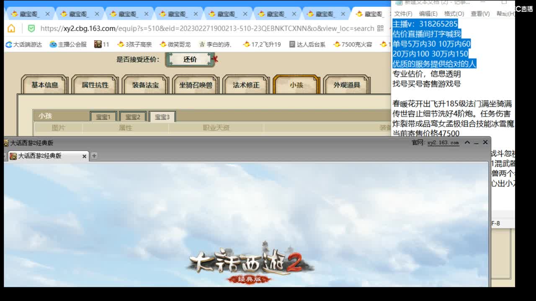The image size is (536, 301).
Task: Close the first 藏宝阁 browser tab
Action: (x=47, y=14)
